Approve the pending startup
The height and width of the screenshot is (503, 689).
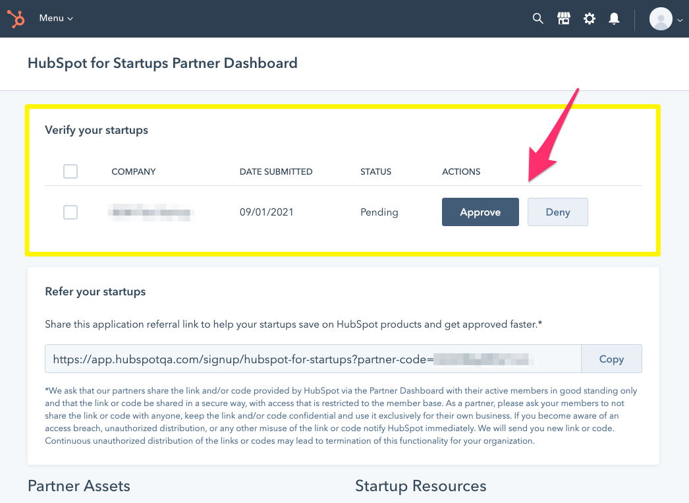[480, 212]
